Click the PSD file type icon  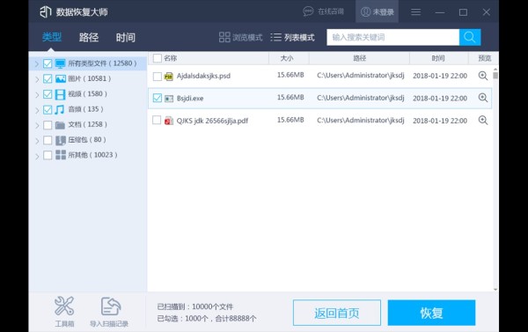pyautogui.click(x=168, y=77)
